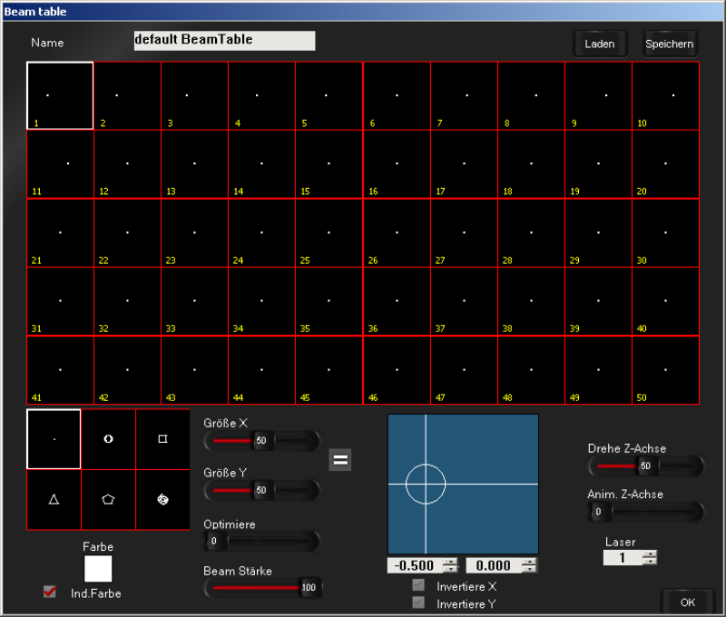Increase Y position value with up arrow
This screenshot has height=617, width=726.
click(x=529, y=562)
